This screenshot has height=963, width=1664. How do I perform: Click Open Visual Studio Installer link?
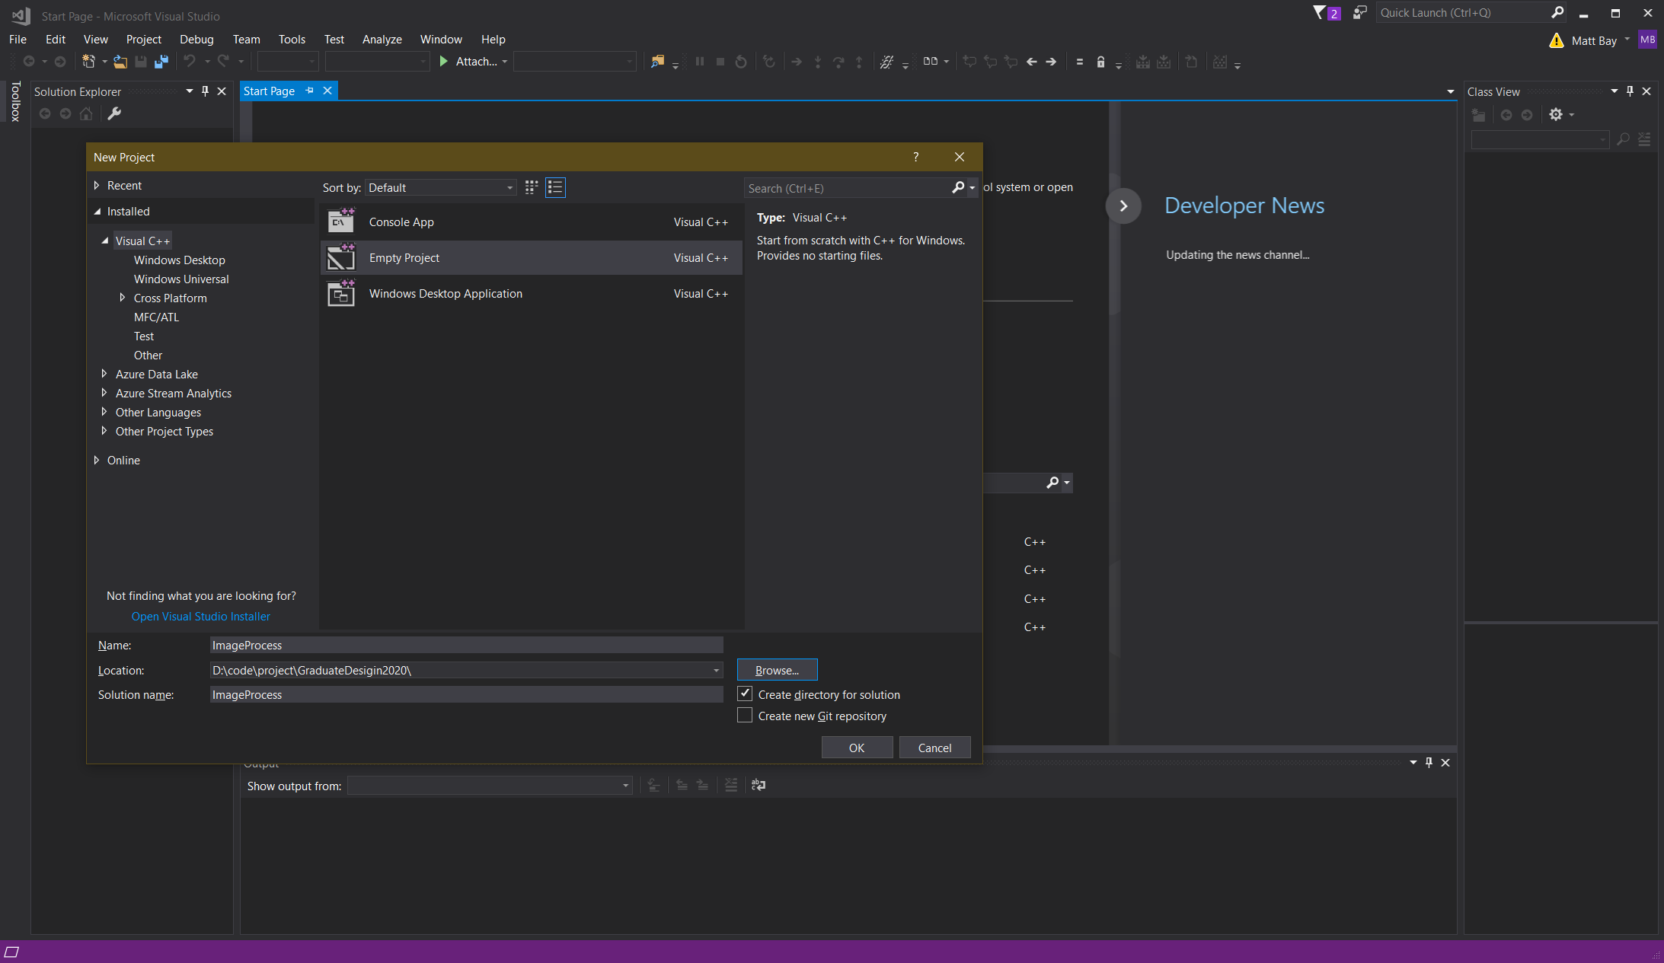point(201,616)
